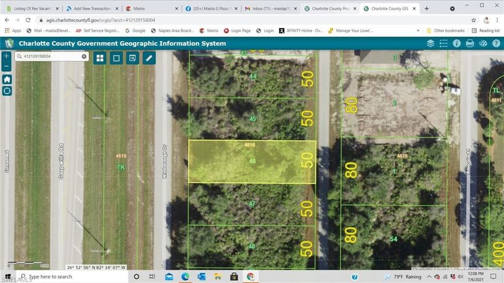Open Outlook from taskbar
Viewport: 504px width, 283px height.
click(202, 277)
